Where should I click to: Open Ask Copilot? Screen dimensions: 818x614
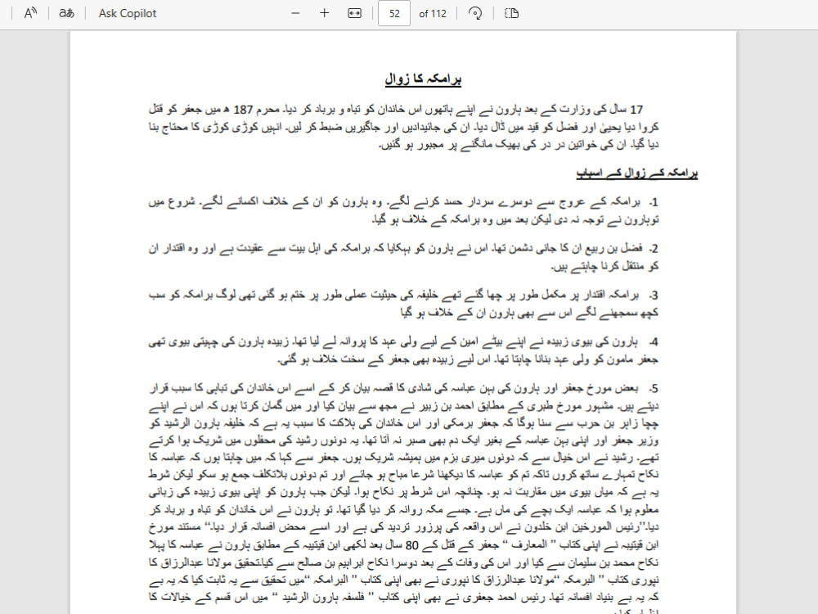tap(128, 14)
